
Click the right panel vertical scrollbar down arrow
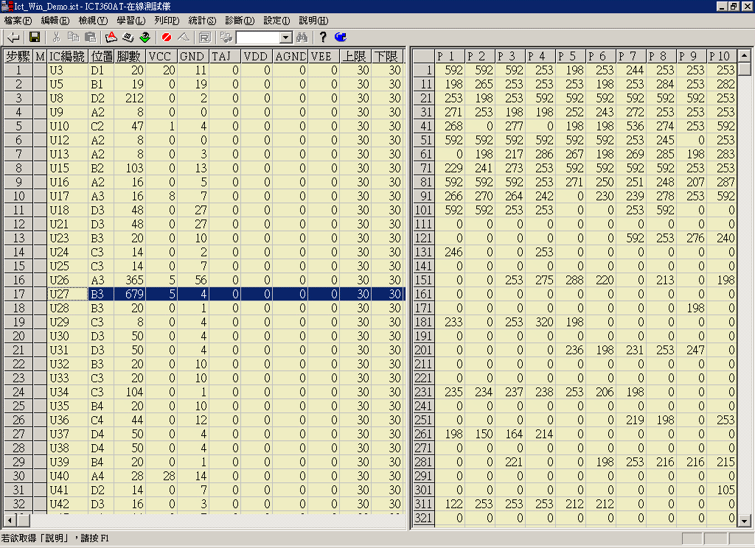pyautogui.click(x=745, y=521)
